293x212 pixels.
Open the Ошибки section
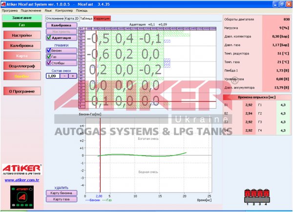coord(22,76)
